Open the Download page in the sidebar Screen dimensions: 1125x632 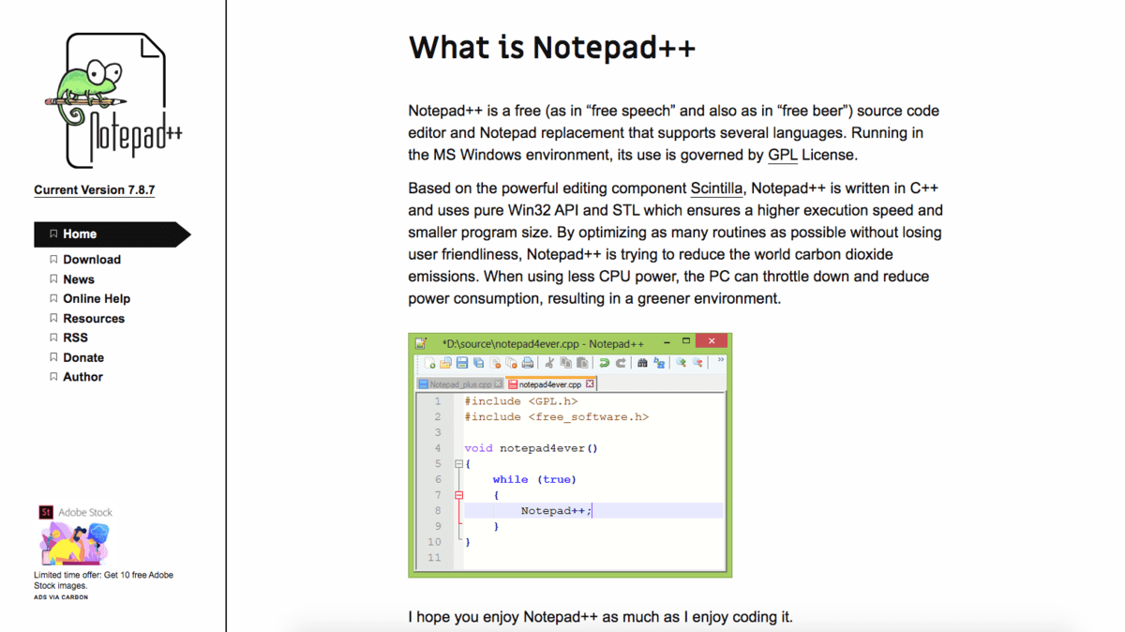[x=91, y=260]
